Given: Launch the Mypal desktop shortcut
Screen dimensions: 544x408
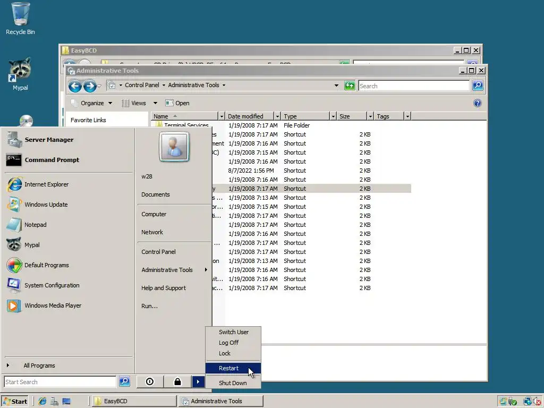Looking at the screenshot, I should (20, 74).
